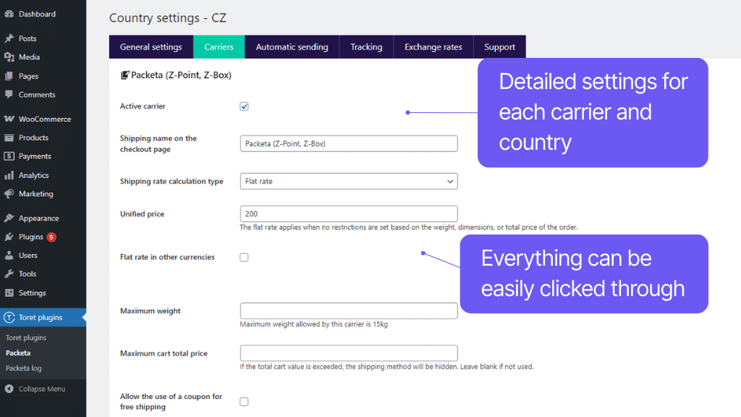Select the Unified price input showing 200

tap(349, 214)
